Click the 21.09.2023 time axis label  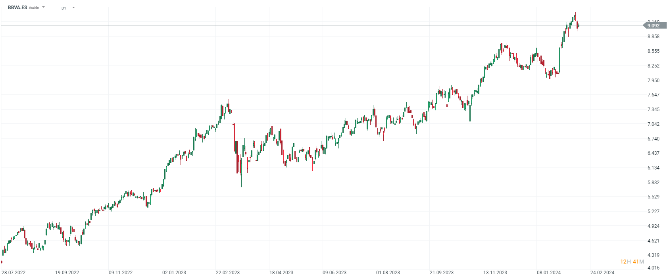[442, 273]
